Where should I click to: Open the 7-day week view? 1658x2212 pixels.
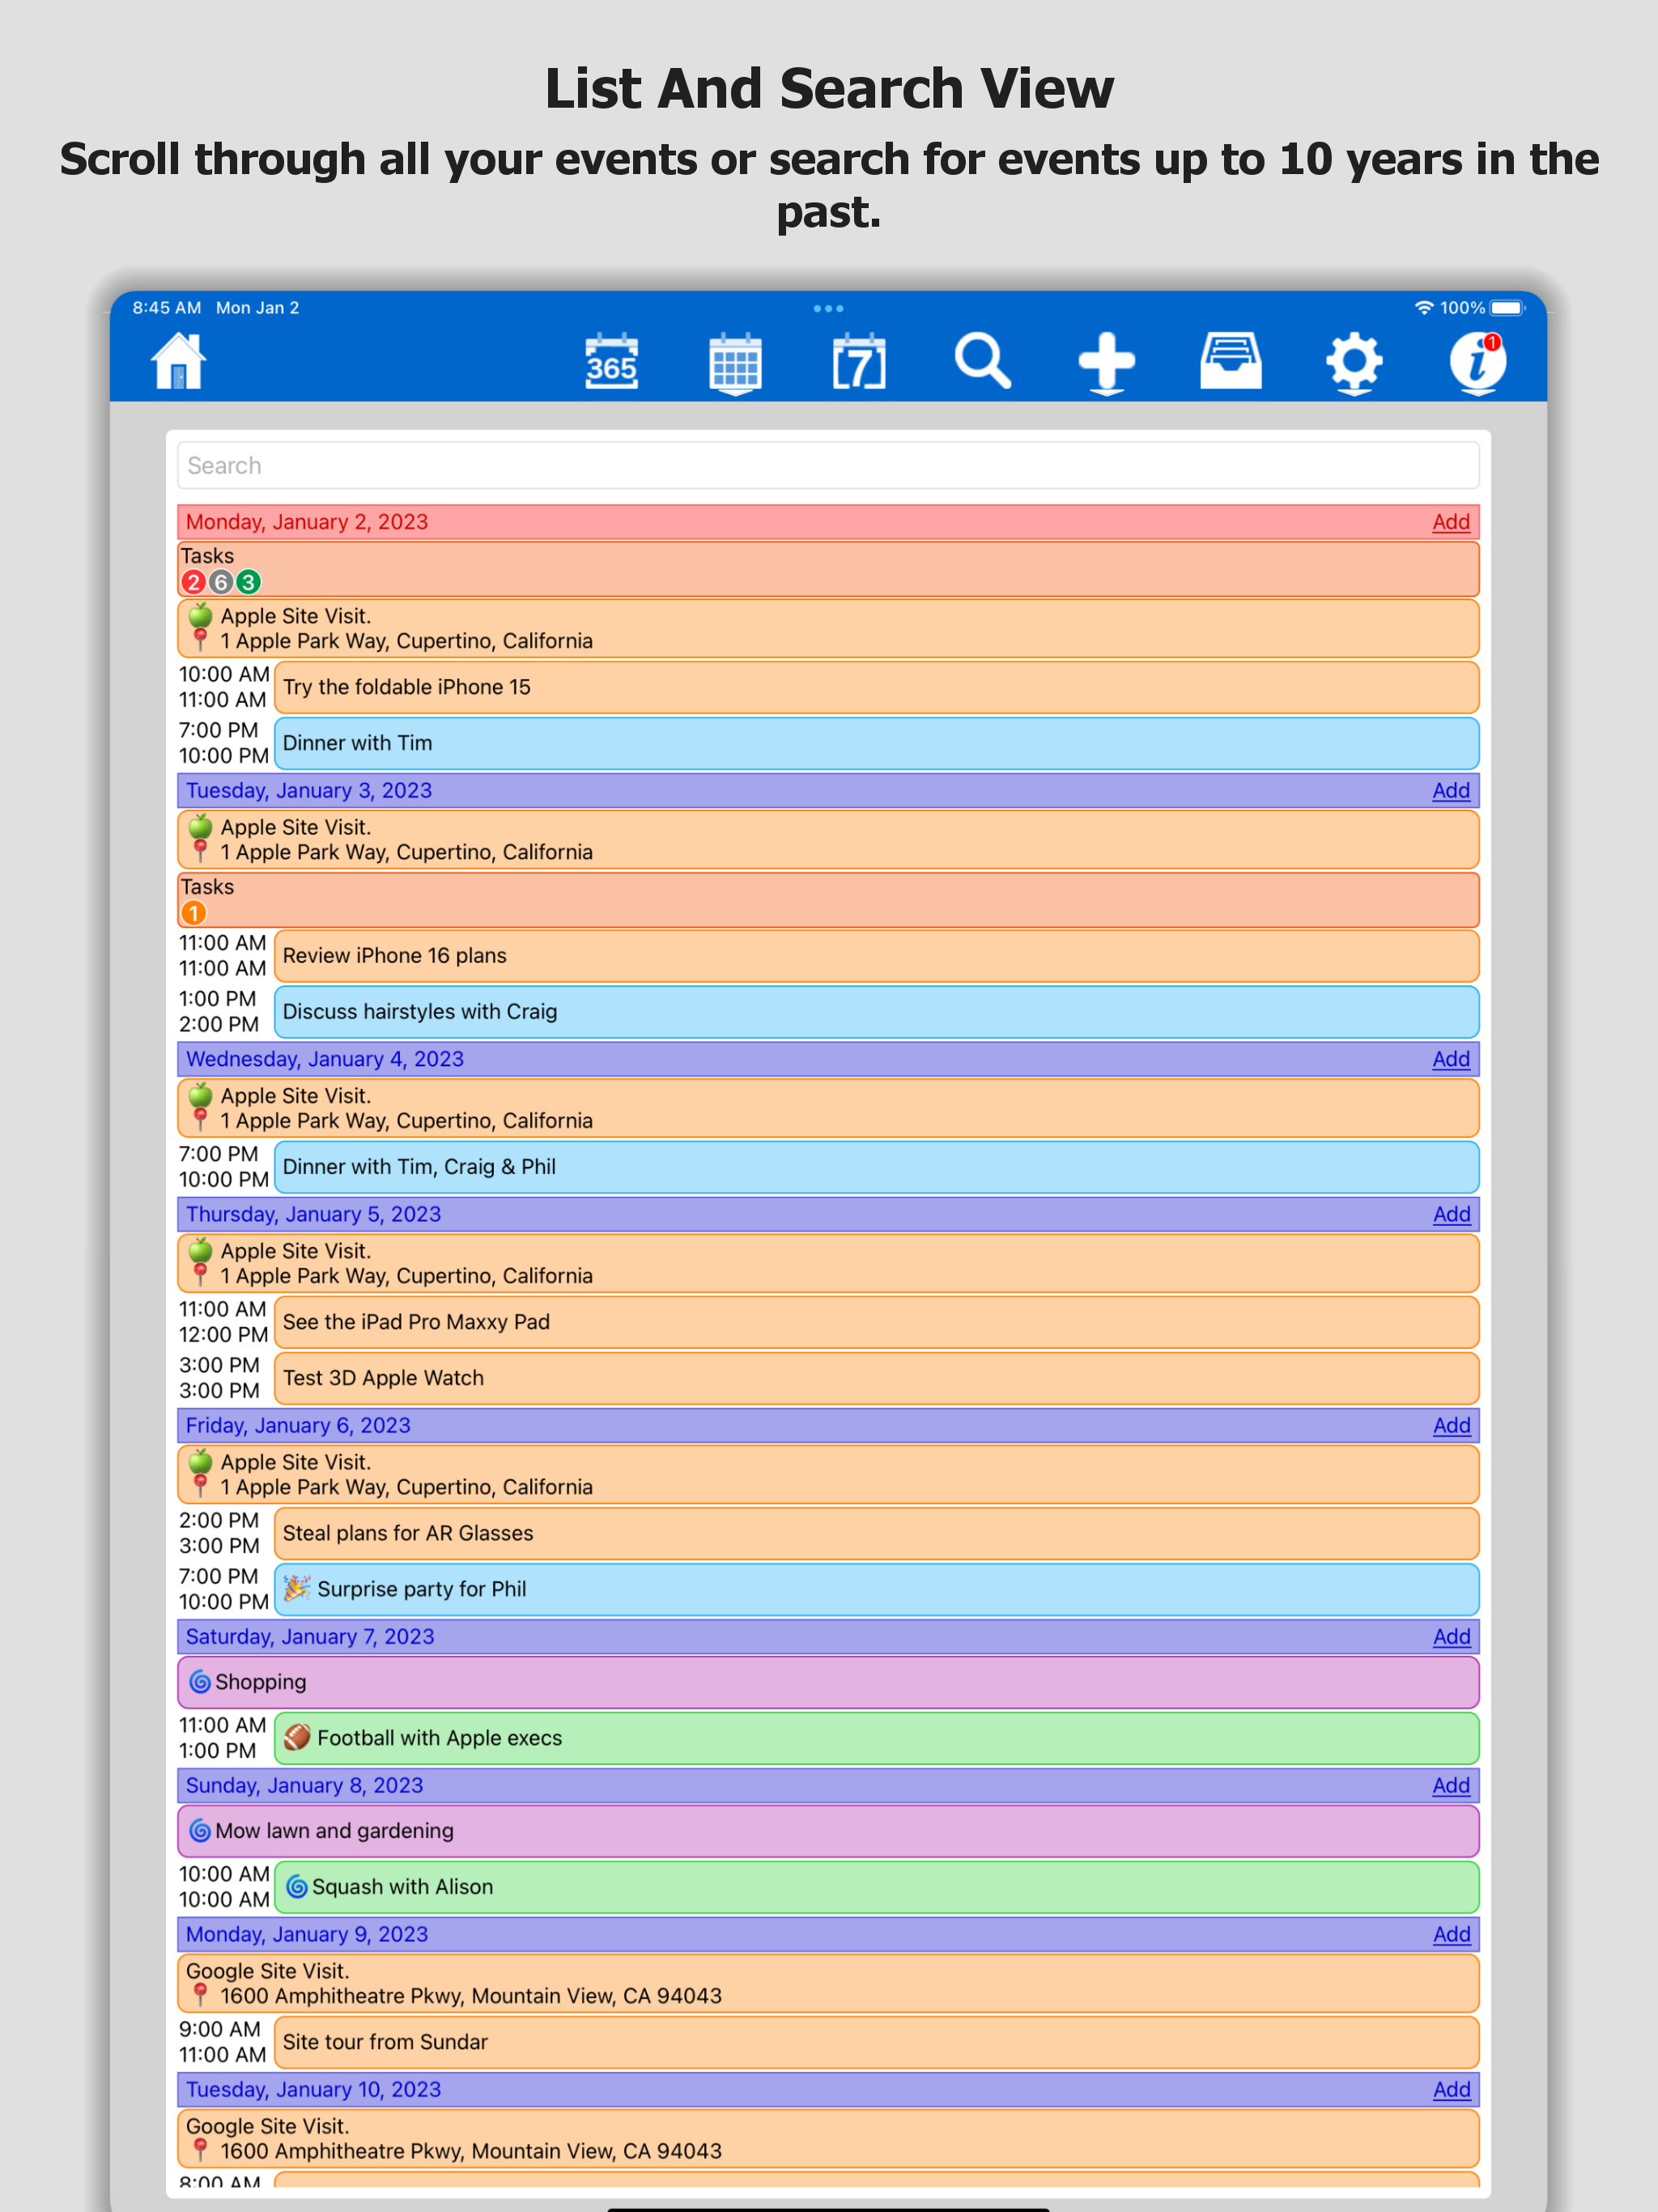click(859, 362)
